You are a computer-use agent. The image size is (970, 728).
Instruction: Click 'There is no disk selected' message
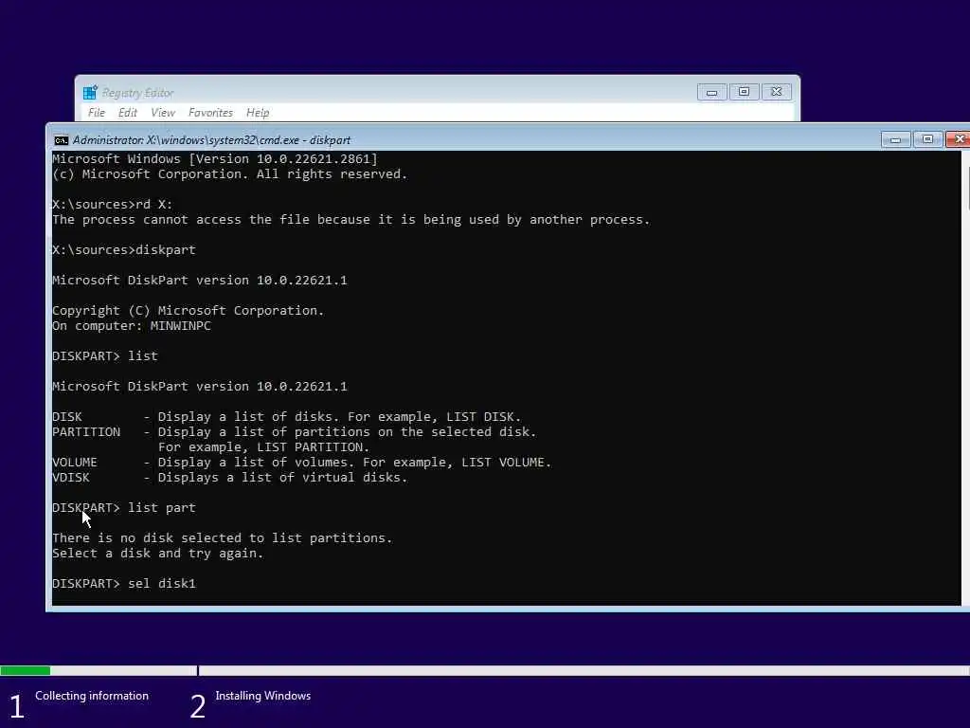point(222,538)
